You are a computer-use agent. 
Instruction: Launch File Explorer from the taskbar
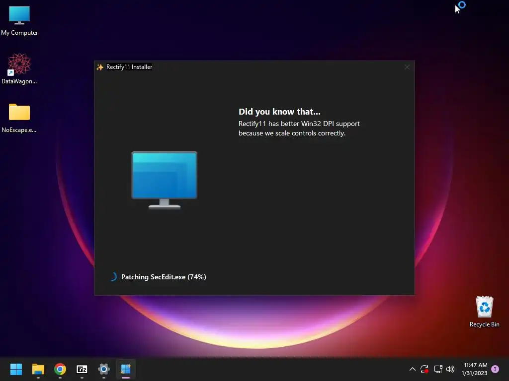tap(38, 369)
